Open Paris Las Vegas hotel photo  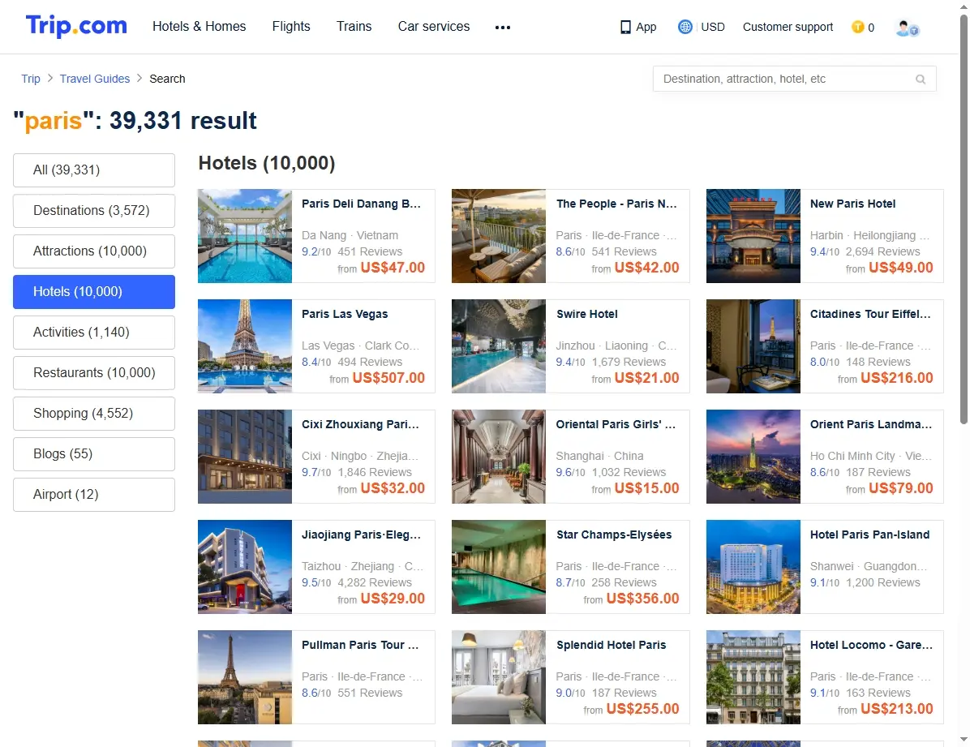tap(245, 346)
